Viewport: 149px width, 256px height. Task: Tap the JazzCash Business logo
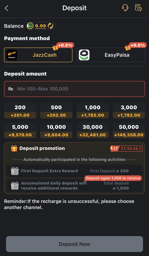[12, 55]
